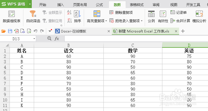This screenshot has width=208, height=111.
Task: Select column A header
Action: tap(22, 45)
